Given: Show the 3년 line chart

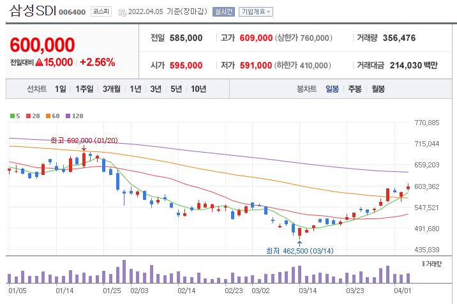Looking at the screenshot, I should [156, 89].
